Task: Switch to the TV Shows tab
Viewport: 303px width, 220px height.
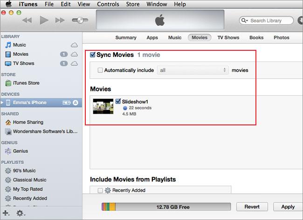Action: [x=228, y=37]
